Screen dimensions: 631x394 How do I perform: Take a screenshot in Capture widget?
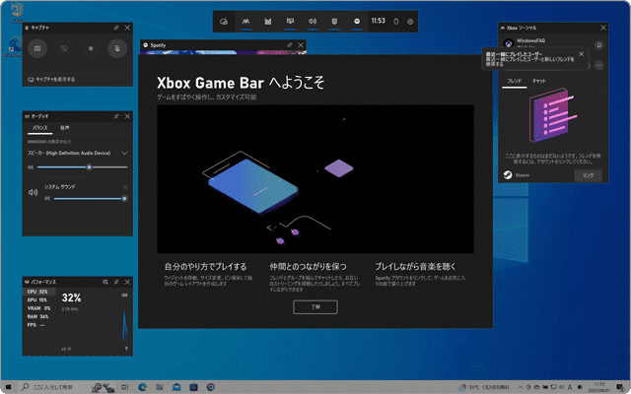point(37,48)
